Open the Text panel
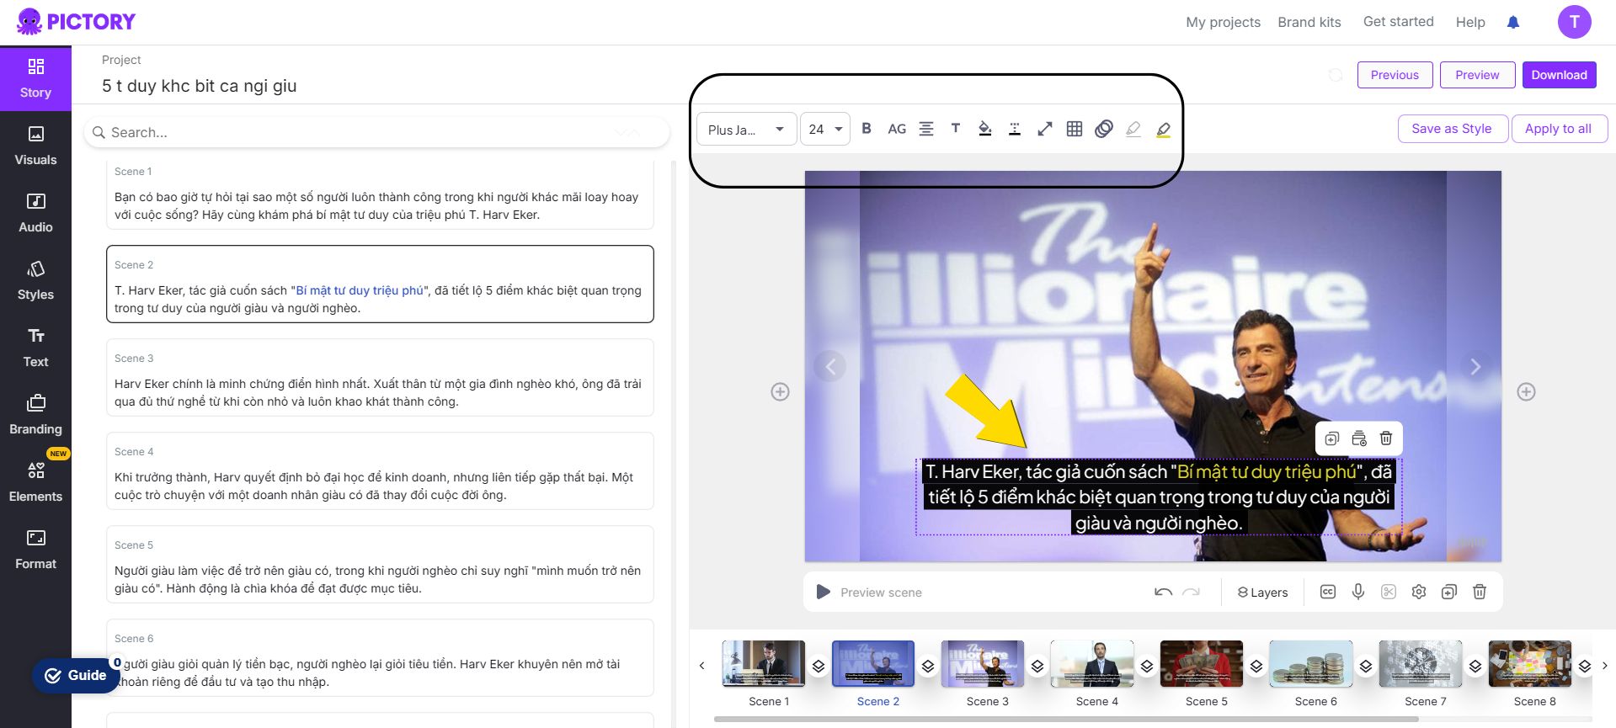Viewport: 1616px width, 728px height. click(35, 348)
